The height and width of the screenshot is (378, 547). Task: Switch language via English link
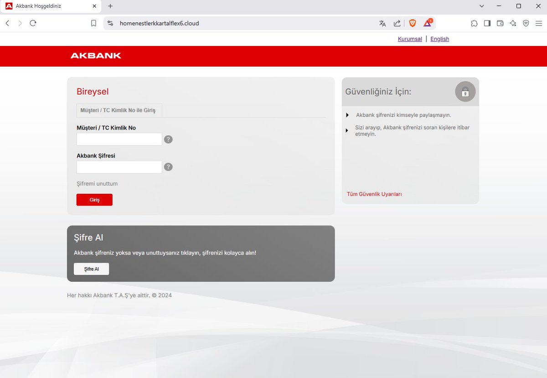[x=440, y=39]
